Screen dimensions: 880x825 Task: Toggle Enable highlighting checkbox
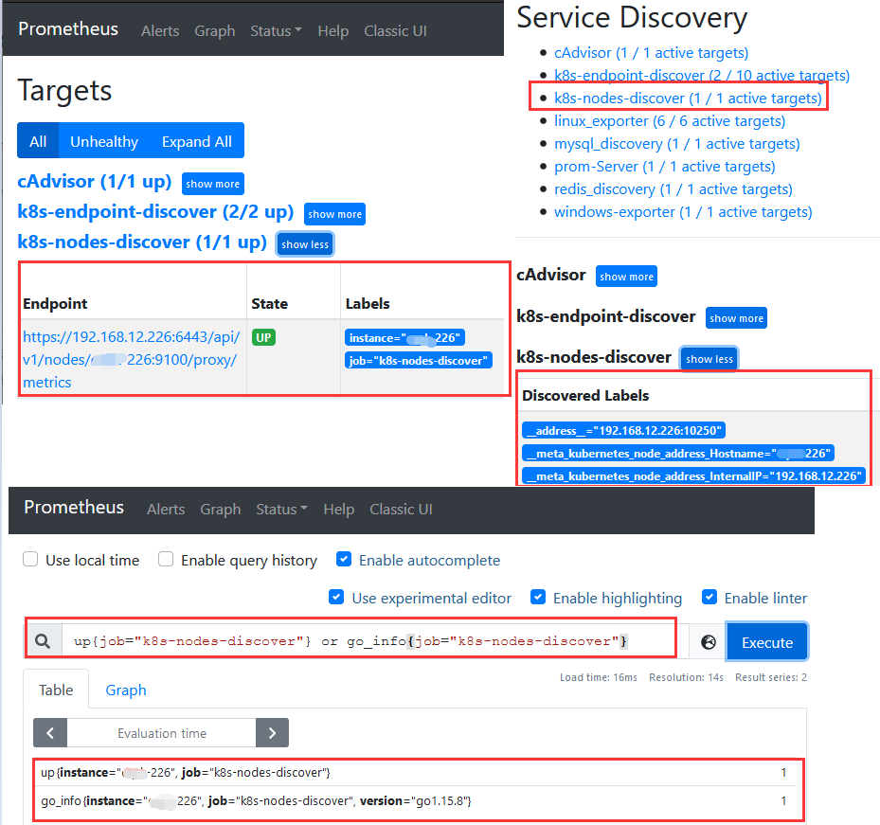538,597
